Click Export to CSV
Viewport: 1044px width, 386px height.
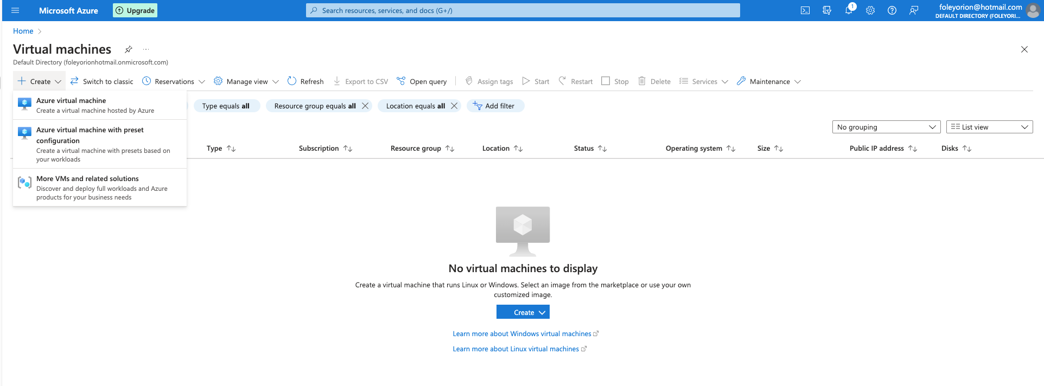(360, 81)
